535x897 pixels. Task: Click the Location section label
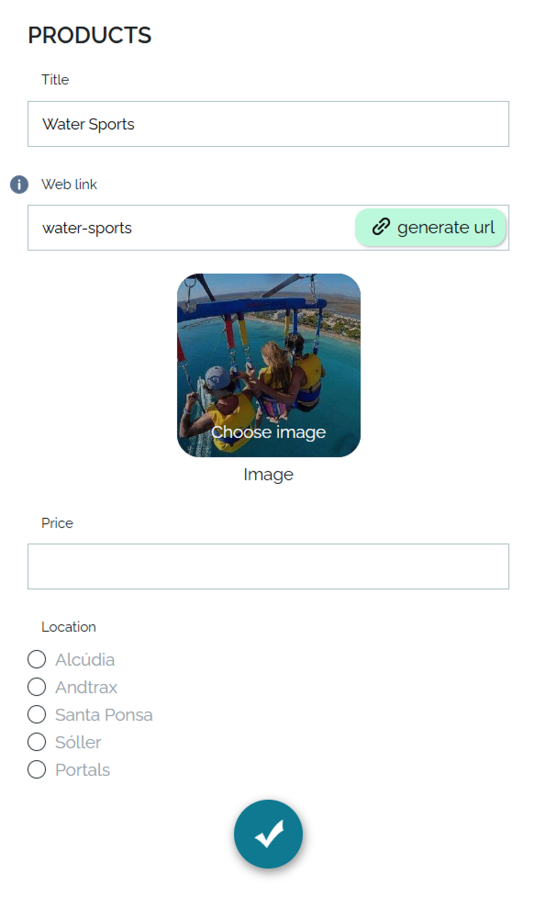69,627
